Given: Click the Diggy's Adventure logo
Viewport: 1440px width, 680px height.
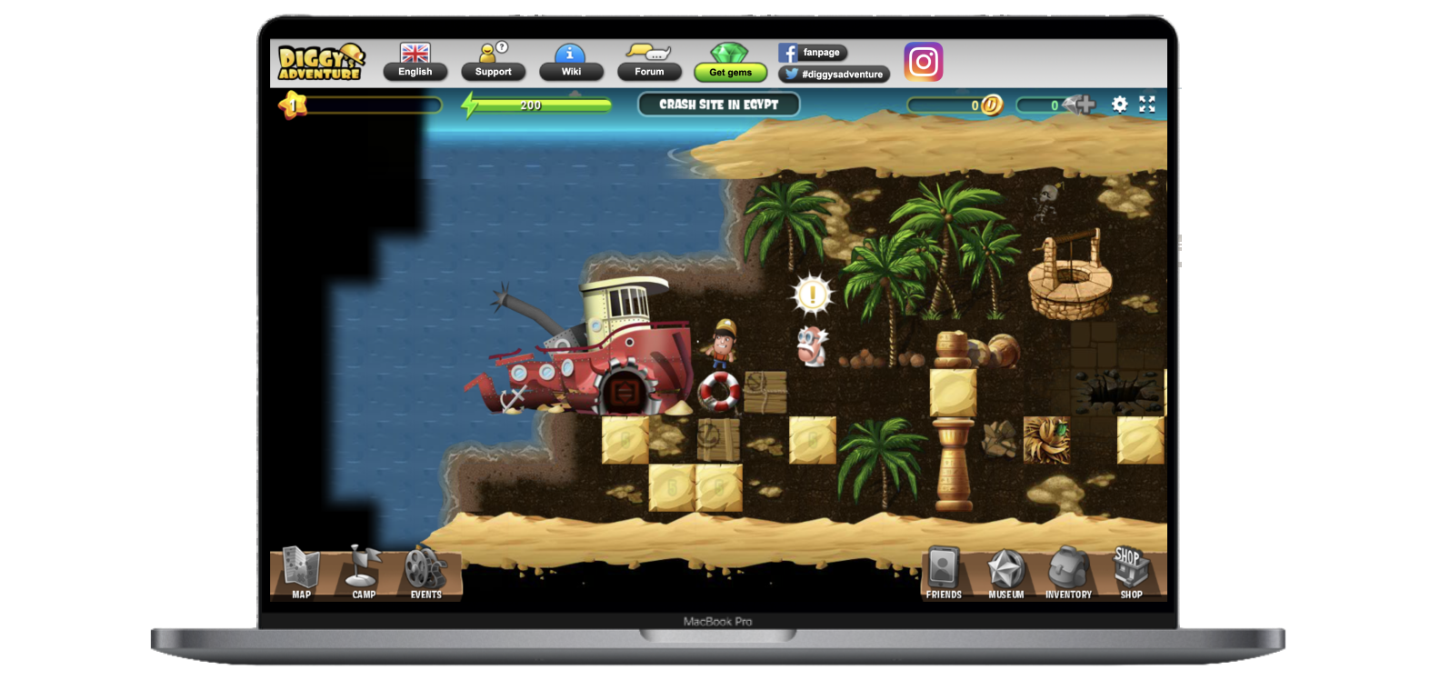Looking at the screenshot, I should (x=320, y=63).
